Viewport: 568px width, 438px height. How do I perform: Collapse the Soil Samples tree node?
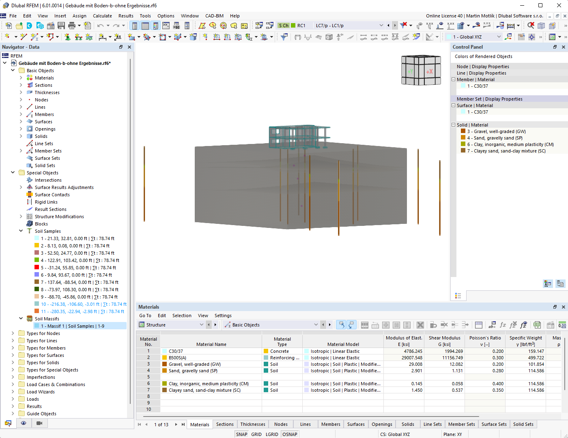tap(21, 231)
